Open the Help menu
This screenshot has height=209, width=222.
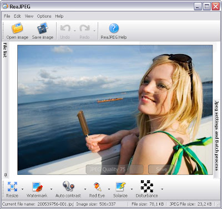(x=59, y=16)
